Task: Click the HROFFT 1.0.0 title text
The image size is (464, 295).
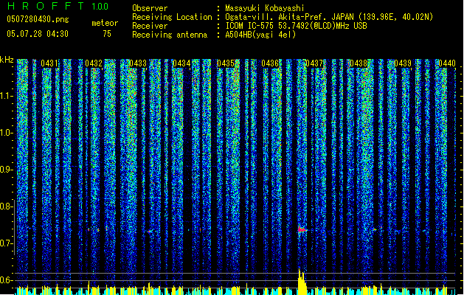Action: [58, 6]
